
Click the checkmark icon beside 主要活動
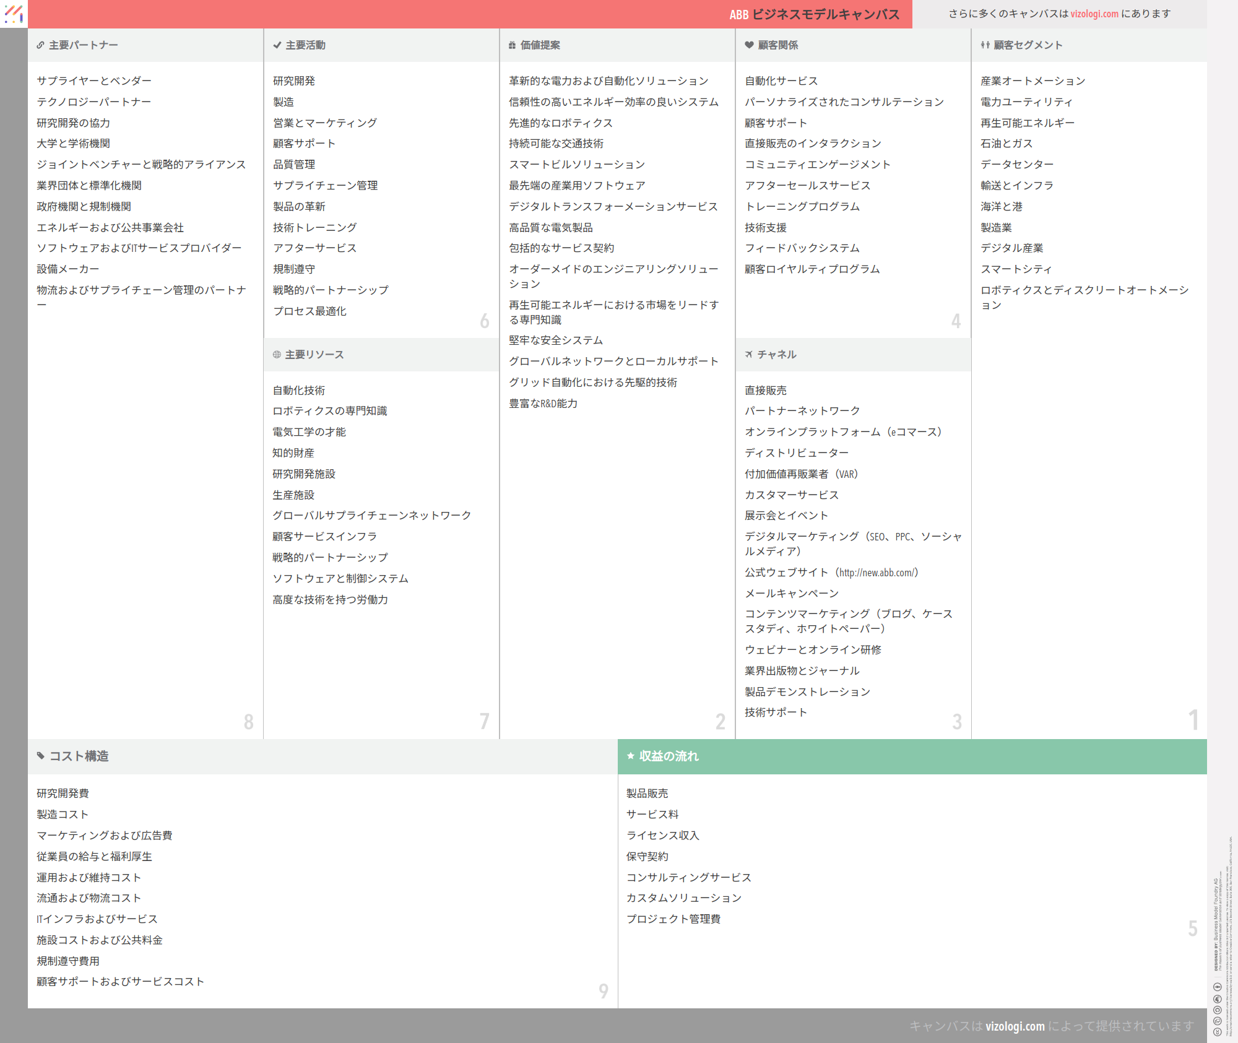pos(277,45)
